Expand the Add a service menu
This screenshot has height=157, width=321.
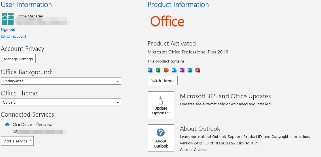click(x=17, y=141)
